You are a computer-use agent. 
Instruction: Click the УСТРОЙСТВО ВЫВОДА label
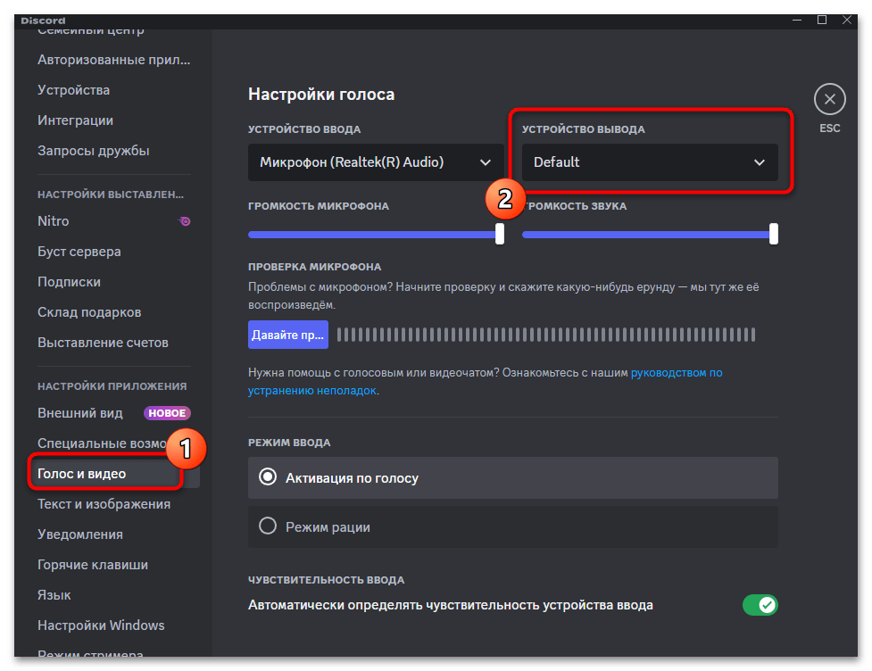584,129
